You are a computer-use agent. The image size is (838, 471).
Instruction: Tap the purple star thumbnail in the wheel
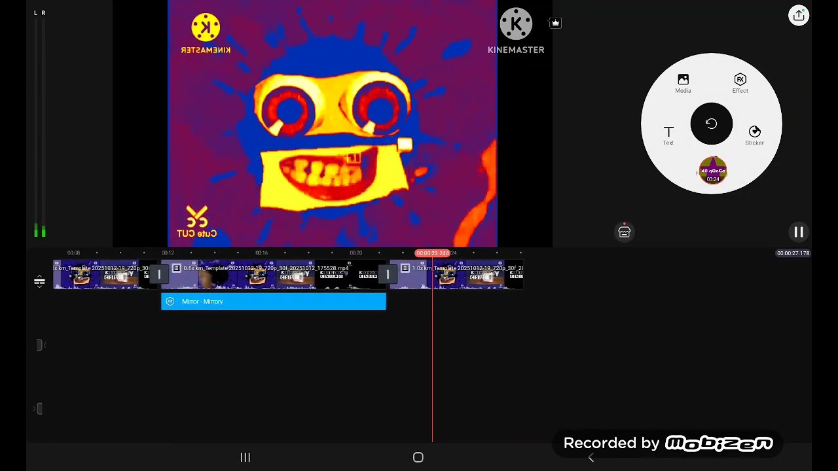[713, 171]
